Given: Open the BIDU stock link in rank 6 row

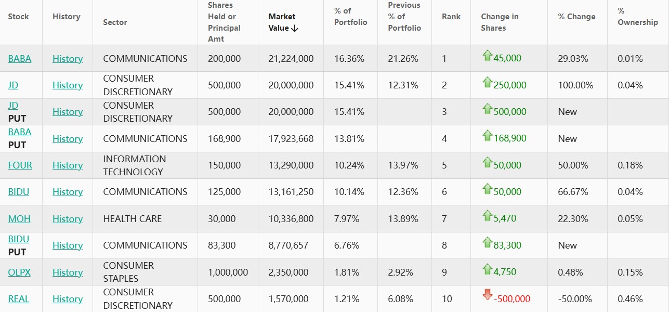Looking at the screenshot, I should (x=19, y=192).
